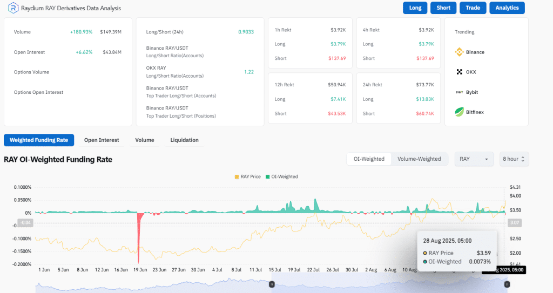Select the Weighted Funding Rate tab

[39, 140]
